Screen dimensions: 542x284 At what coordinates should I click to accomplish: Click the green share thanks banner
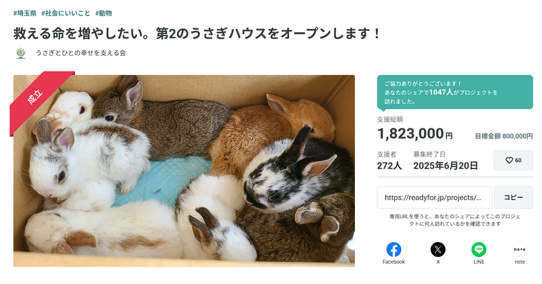tap(455, 92)
